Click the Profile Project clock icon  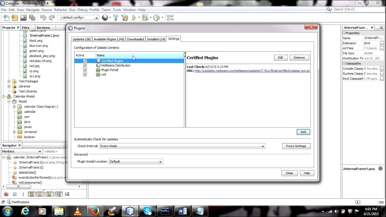click(x=157, y=18)
